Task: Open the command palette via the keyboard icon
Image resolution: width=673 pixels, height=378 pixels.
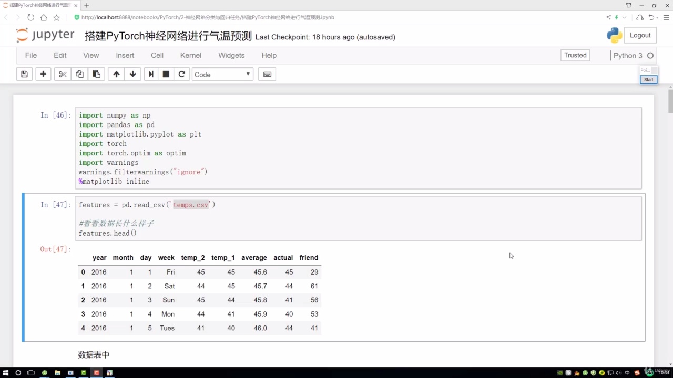Action: pos(267,74)
